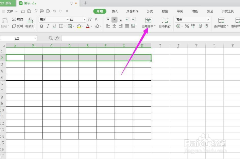Click the zoom magnifier beside fx
The width and height of the screenshot is (240, 159).
coord(51,38)
